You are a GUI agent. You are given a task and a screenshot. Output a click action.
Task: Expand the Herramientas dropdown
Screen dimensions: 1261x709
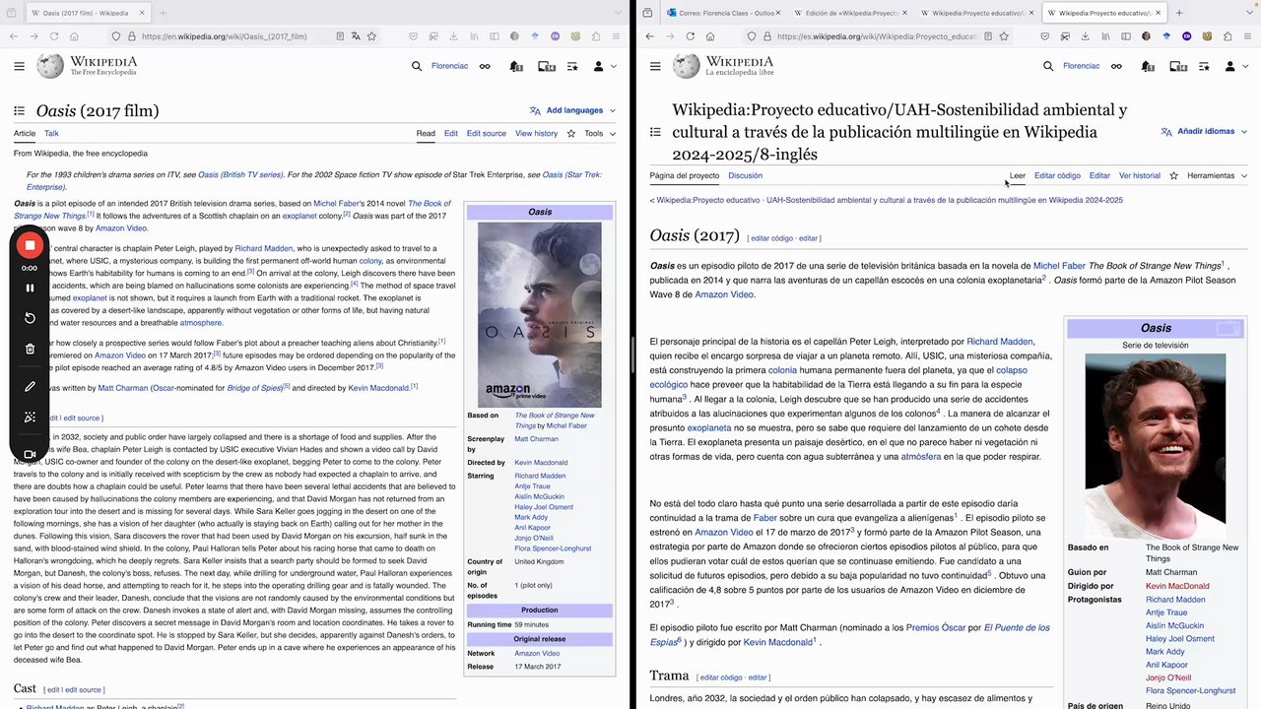1217,175
